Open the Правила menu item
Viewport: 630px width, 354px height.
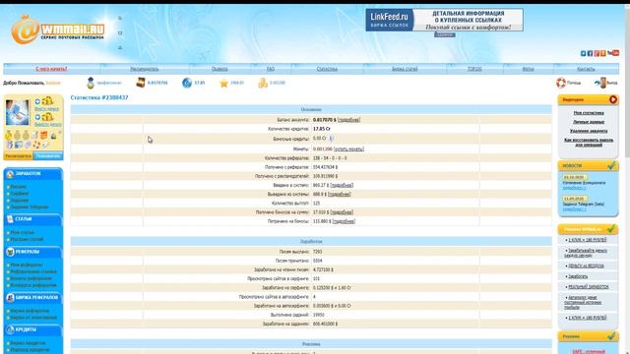coord(220,69)
